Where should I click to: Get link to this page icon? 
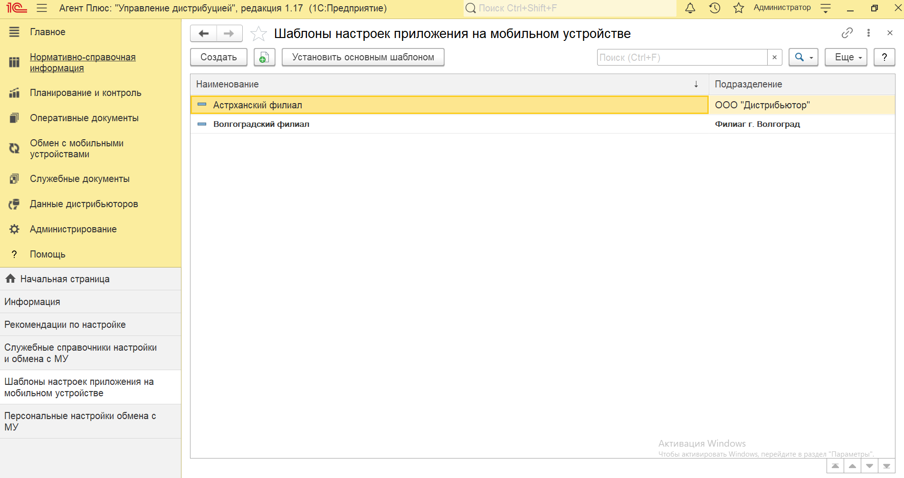click(847, 33)
